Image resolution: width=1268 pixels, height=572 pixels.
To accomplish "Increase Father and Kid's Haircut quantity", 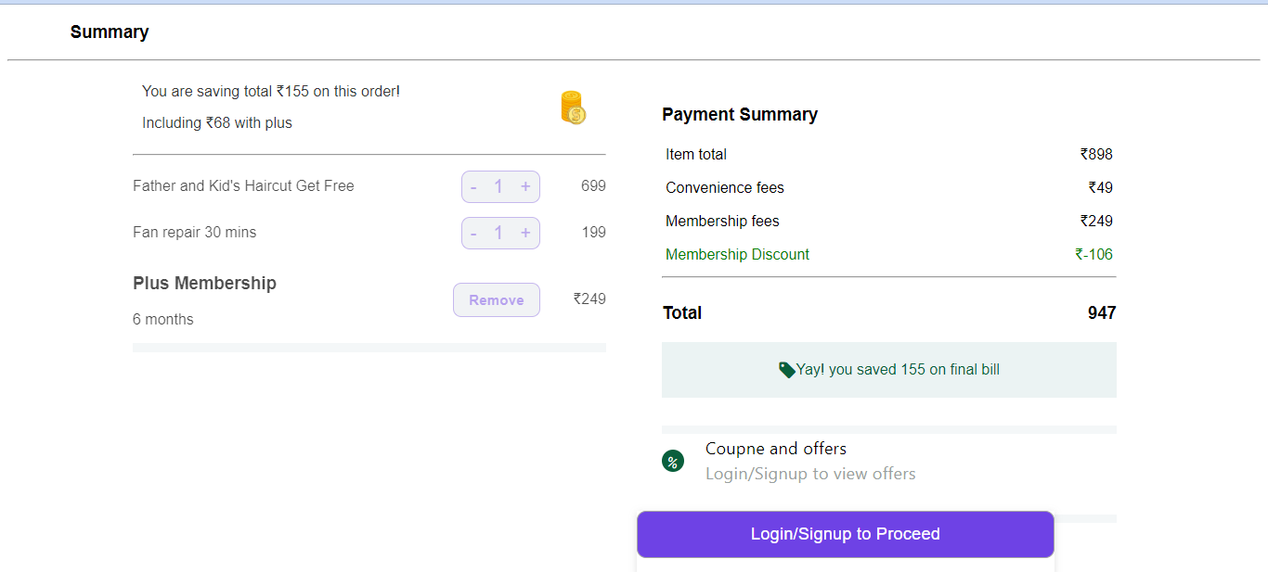I will [x=525, y=187].
